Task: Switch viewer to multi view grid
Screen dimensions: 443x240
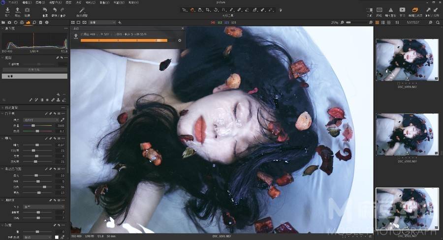Action: 73,22
